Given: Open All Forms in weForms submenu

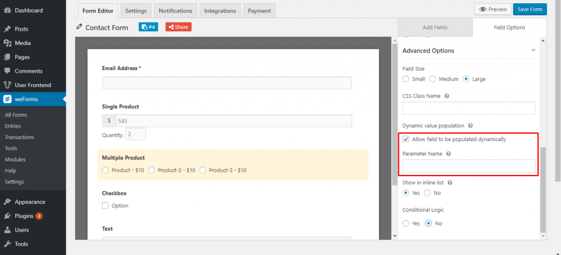Looking at the screenshot, I should [x=16, y=115].
